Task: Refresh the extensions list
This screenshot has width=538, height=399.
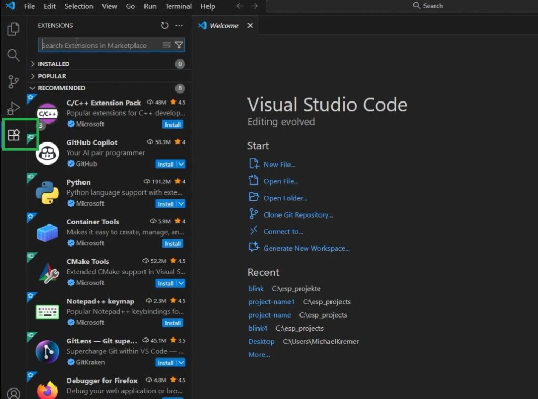Action: [164, 25]
